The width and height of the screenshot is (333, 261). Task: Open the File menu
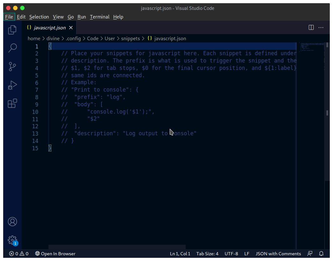pyautogui.click(x=9, y=17)
